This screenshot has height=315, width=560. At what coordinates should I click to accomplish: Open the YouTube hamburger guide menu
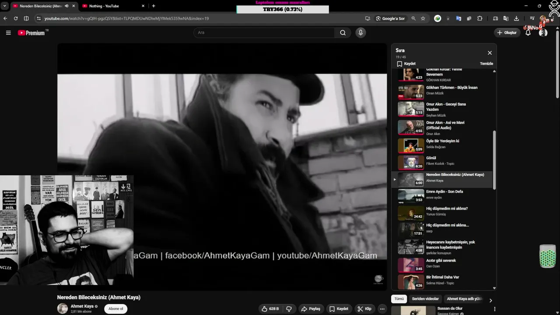pyautogui.click(x=8, y=33)
